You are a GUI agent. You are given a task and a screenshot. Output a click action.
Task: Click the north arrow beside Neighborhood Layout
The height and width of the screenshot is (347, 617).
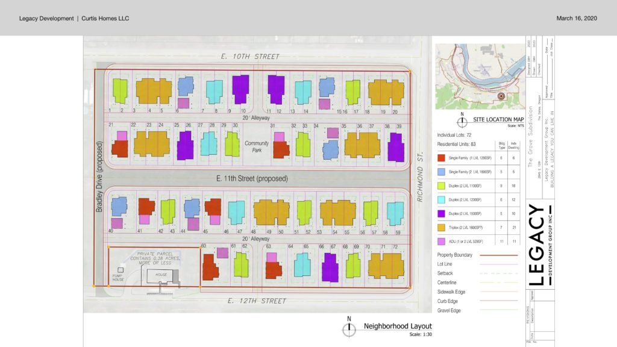pyautogui.click(x=349, y=330)
